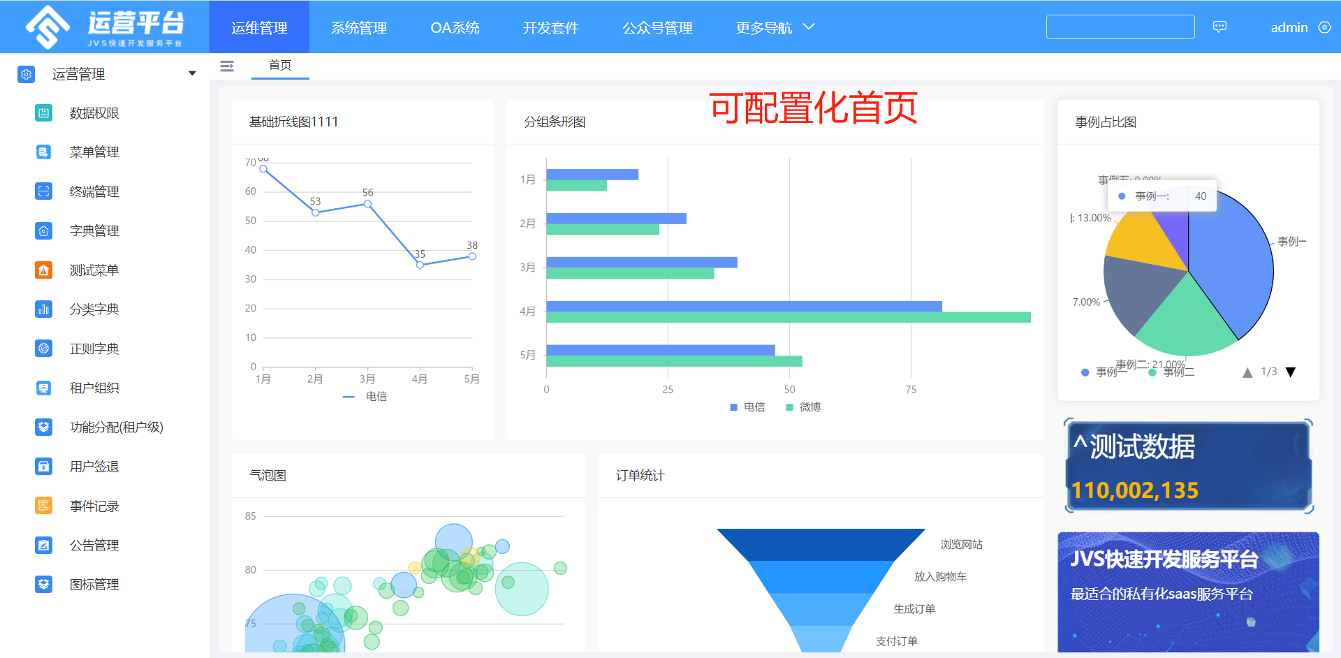Click the settings icon beside admin
1341x658 pixels.
(x=1324, y=27)
